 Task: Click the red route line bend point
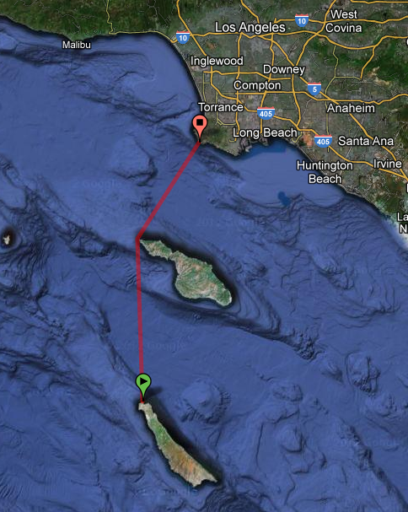coord(138,238)
